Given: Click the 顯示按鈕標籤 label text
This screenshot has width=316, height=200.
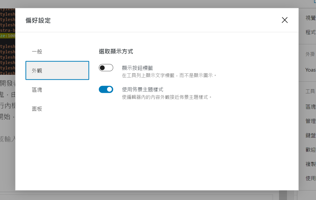Looking at the screenshot, I should pos(138,68).
